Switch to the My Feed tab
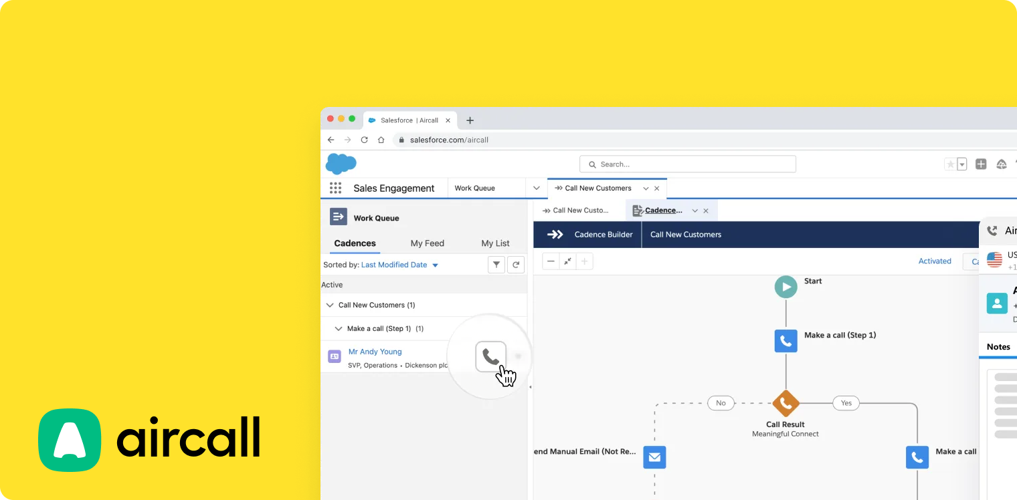The height and width of the screenshot is (500, 1017). 427,243
